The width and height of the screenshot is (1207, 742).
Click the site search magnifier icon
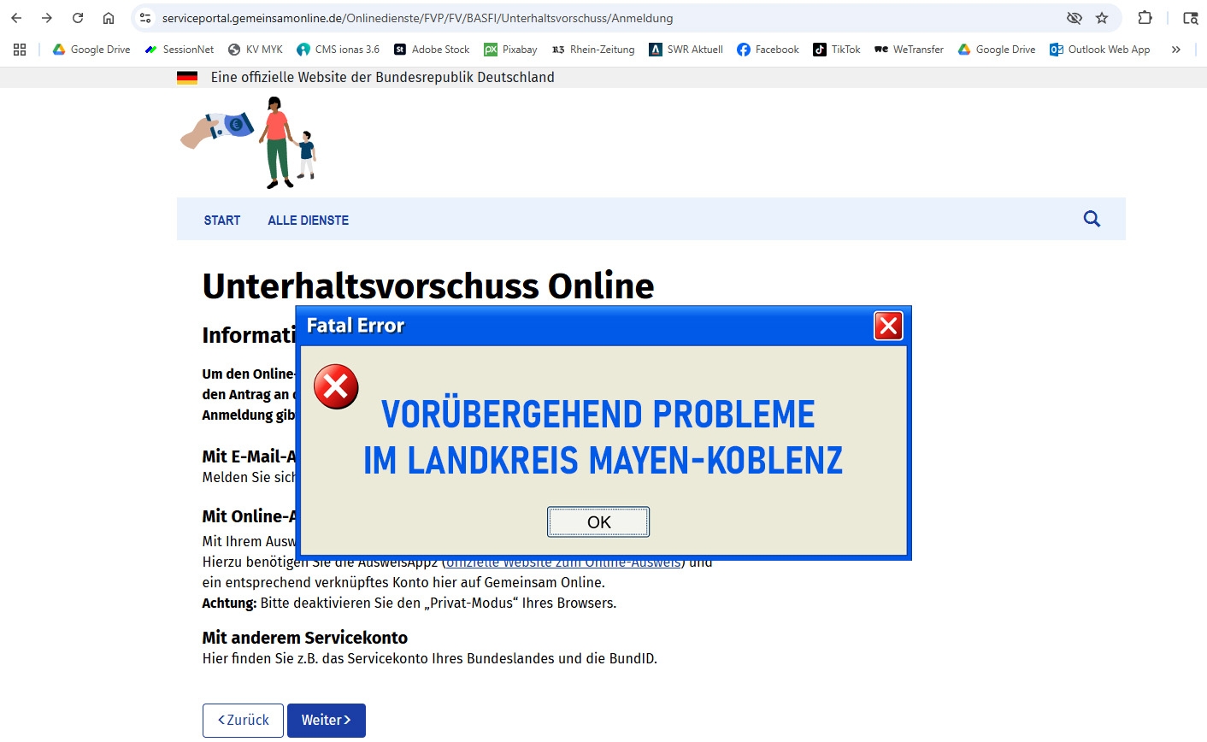pos(1092,219)
